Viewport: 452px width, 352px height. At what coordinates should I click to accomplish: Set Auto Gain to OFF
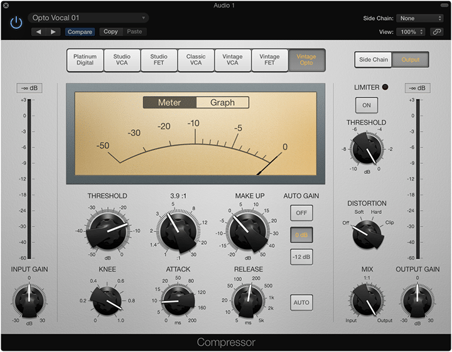coord(301,213)
